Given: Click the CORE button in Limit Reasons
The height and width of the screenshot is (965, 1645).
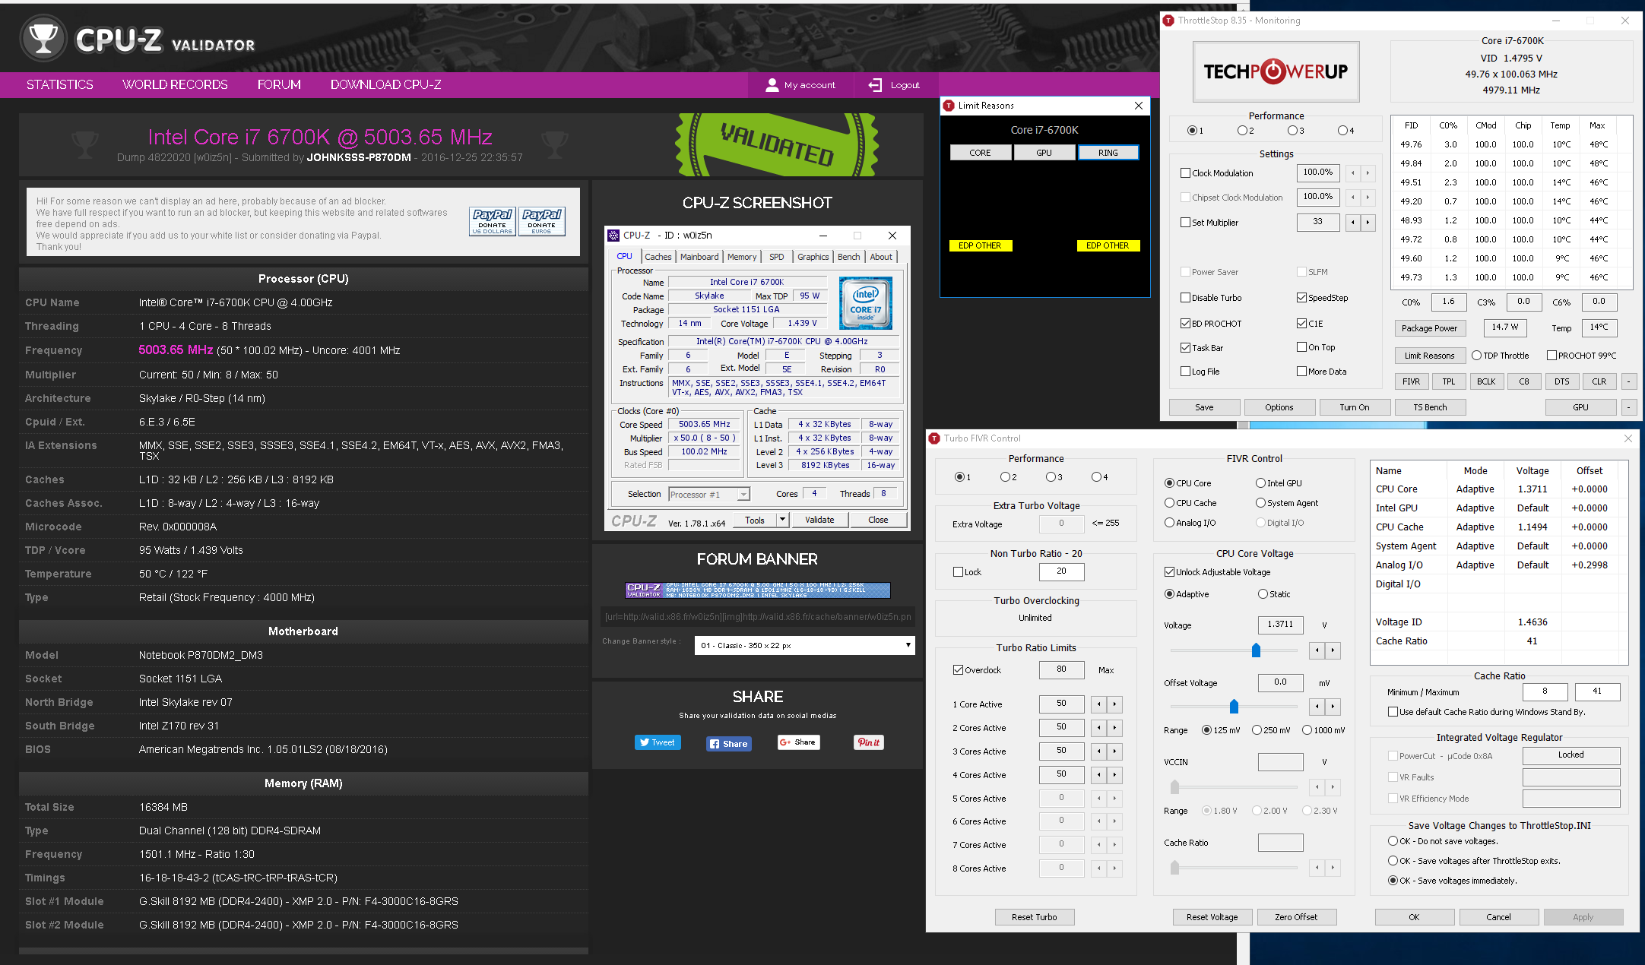Looking at the screenshot, I should (x=981, y=153).
